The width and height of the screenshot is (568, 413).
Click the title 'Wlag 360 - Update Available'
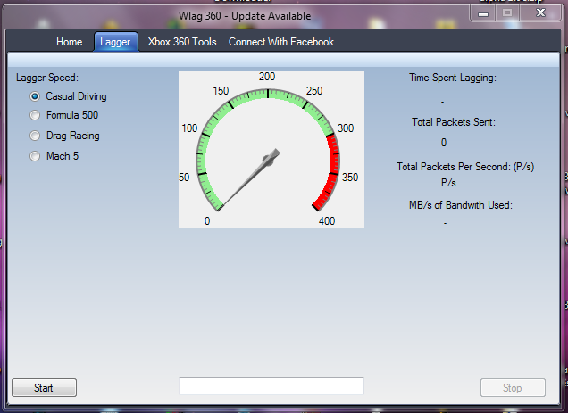(245, 16)
